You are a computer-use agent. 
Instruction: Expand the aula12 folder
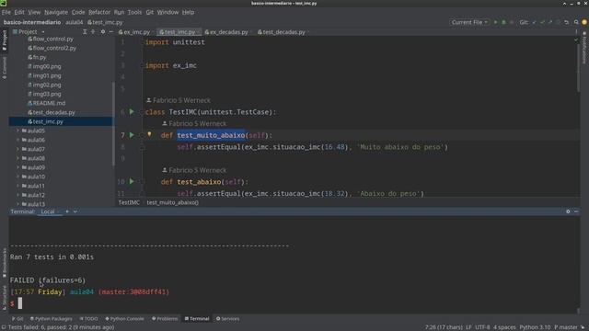point(17,195)
